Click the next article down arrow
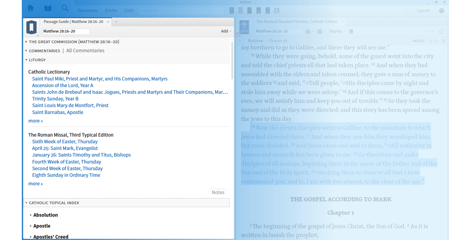 point(436,41)
